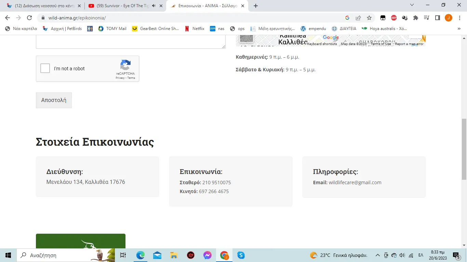Click Keyboard shortcuts on the map
The width and height of the screenshot is (467, 262).
[322, 44]
